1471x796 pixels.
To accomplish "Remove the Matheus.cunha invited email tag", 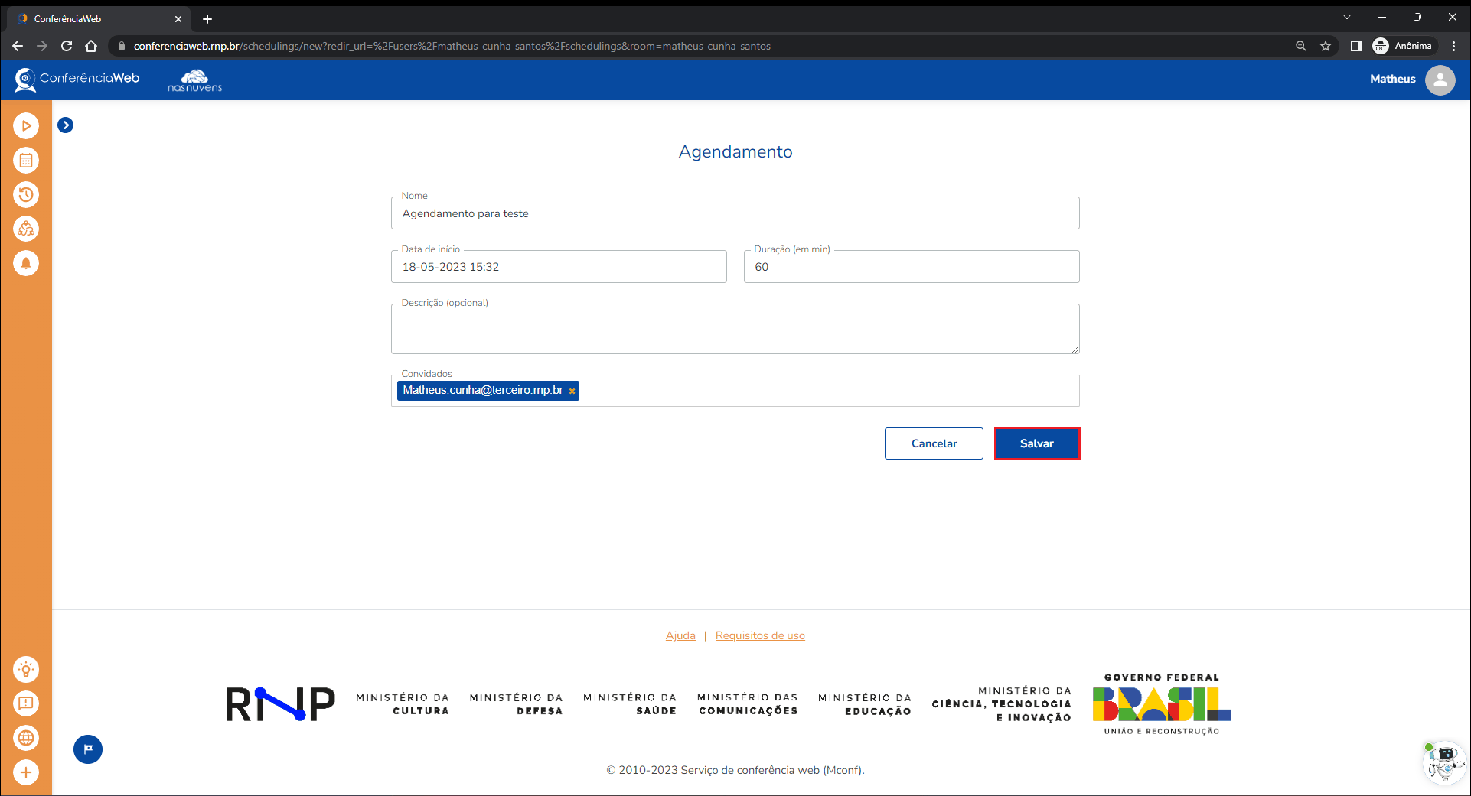I will [x=572, y=392].
